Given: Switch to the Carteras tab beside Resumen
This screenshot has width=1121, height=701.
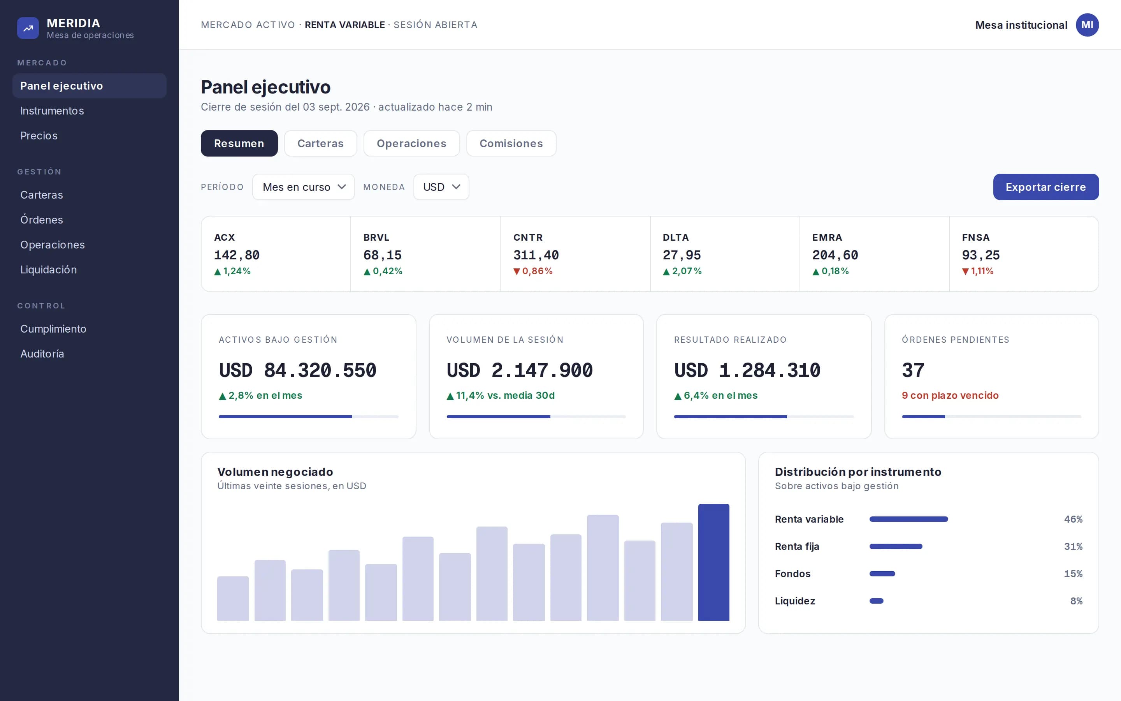Looking at the screenshot, I should (x=321, y=143).
